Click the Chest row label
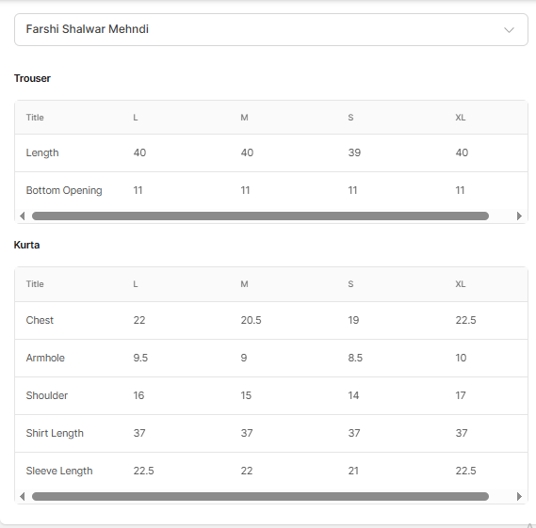This screenshot has height=528, width=536. point(40,320)
